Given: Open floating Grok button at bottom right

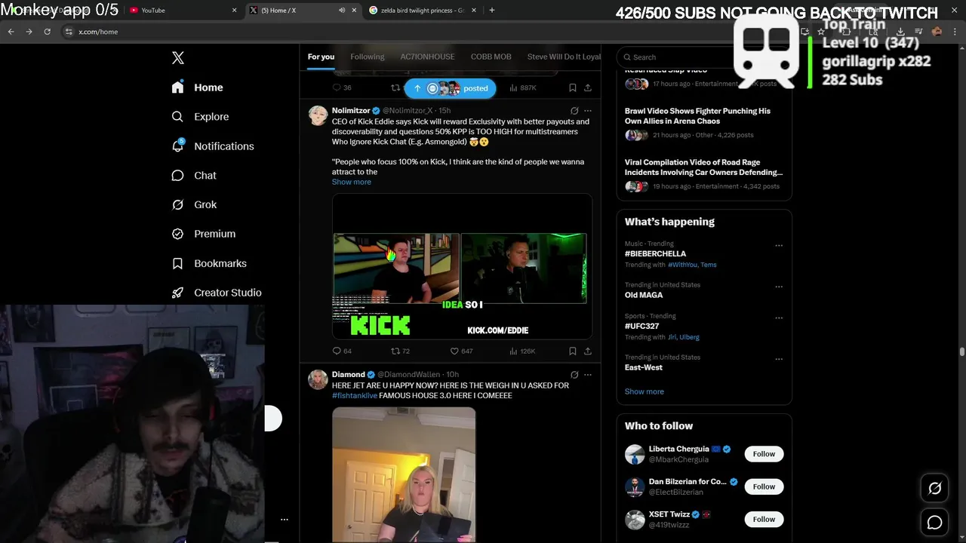Looking at the screenshot, I should click(x=934, y=489).
